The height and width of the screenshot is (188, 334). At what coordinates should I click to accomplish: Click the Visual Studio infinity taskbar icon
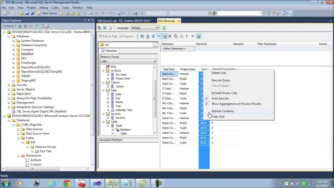click(97, 183)
